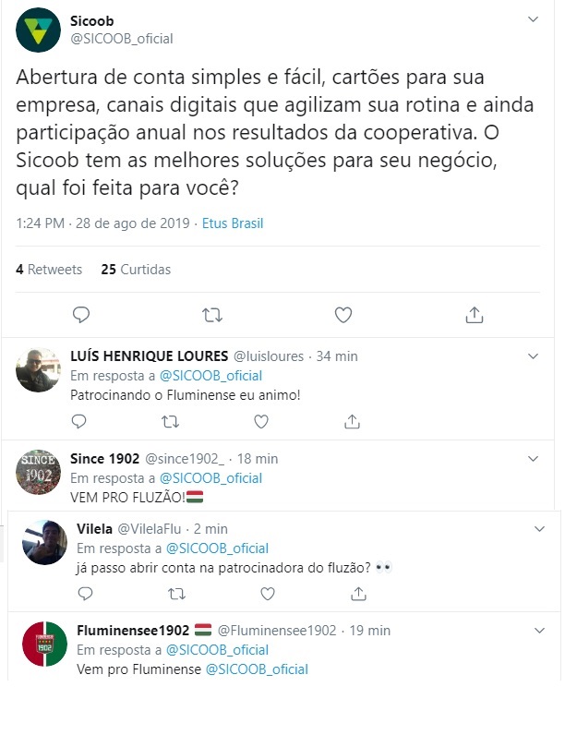Share Vilela's reply tweet
565x735 pixels.
point(358,594)
